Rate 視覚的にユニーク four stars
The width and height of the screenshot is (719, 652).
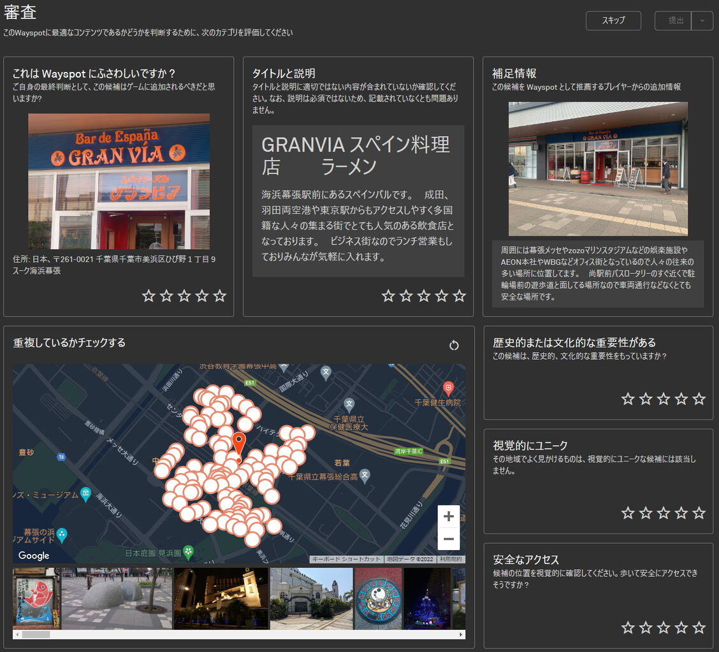tap(681, 513)
